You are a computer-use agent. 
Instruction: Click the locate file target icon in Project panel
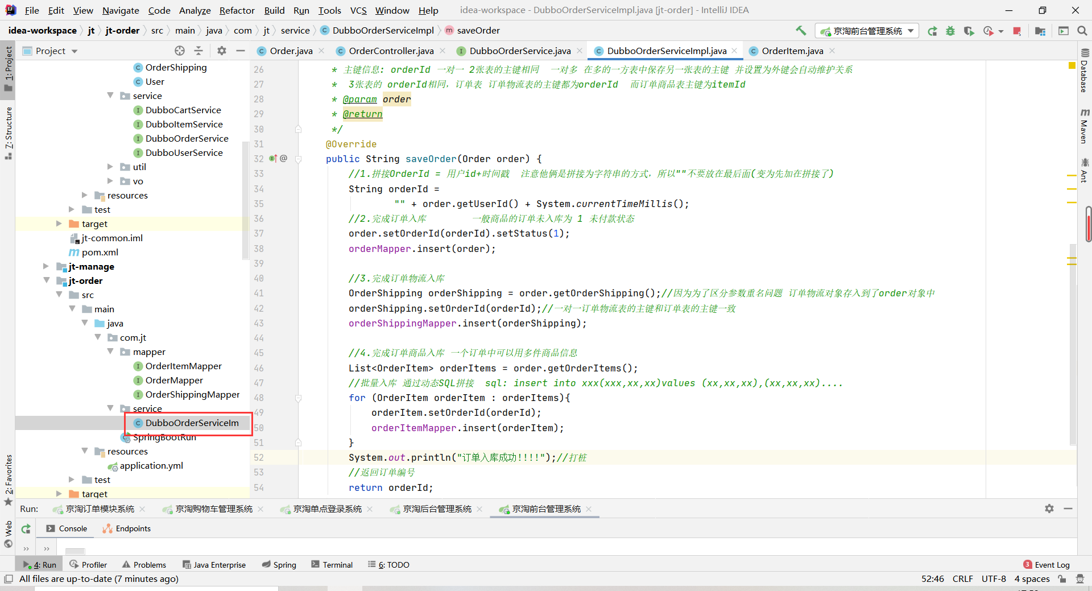(x=180, y=51)
